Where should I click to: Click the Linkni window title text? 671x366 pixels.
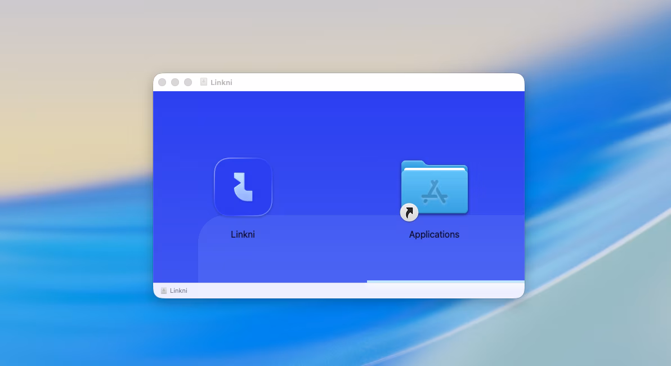pos(221,82)
